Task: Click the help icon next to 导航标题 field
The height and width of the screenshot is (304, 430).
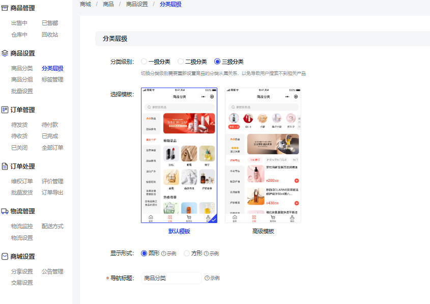Action: [207, 278]
